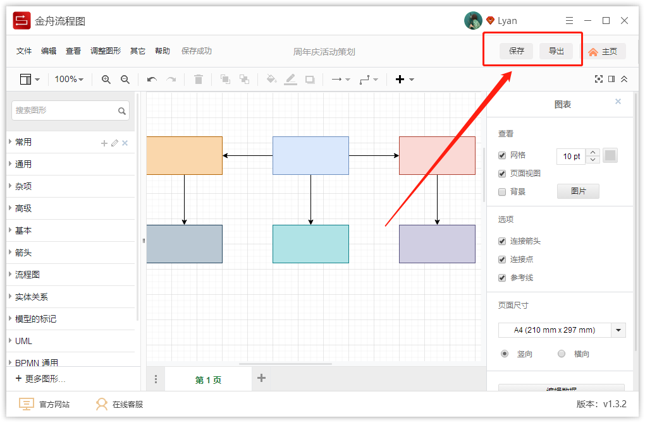The height and width of the screenshot is (423, 645).
Task: Open the 调整图形 menu
Action: click(105, 51)
